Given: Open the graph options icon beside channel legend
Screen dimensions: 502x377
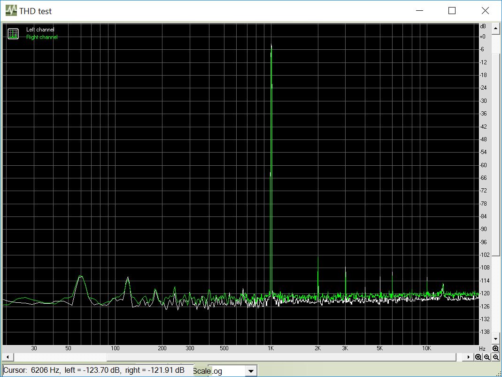Looking at the screenshot, I should point(13,34).
